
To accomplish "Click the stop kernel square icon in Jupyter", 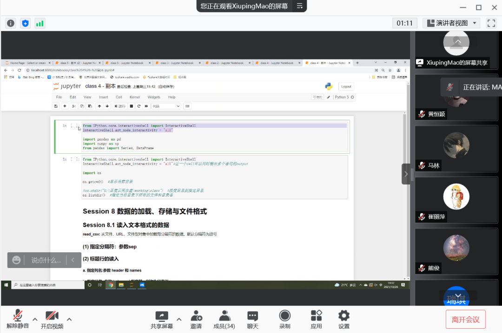I will coord(131,106).
